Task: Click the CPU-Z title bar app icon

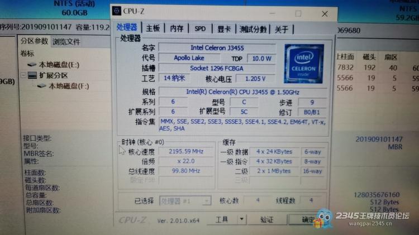Action: 117,11
